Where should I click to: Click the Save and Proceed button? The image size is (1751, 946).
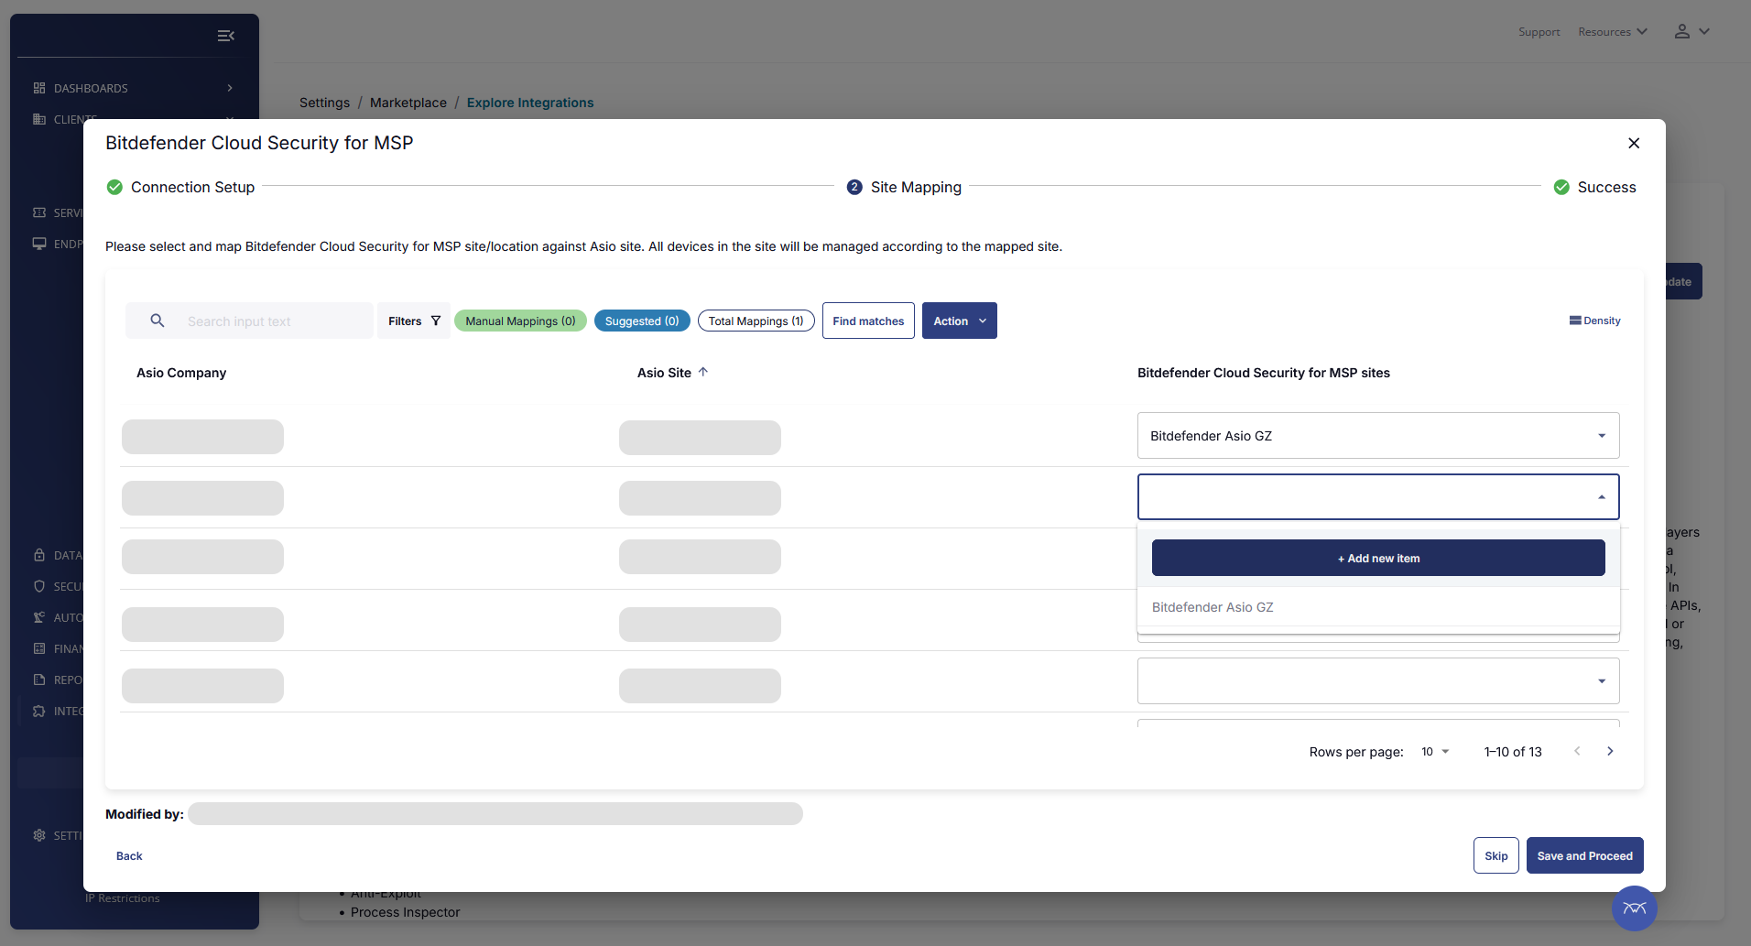[1583, 855]
